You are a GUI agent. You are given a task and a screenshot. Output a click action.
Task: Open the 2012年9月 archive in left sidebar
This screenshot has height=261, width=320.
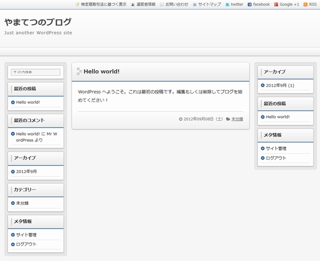[26, 172]
